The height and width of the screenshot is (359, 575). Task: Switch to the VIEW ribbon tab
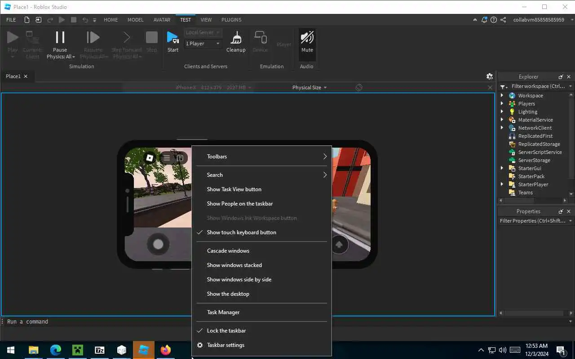tap(206, 20)
